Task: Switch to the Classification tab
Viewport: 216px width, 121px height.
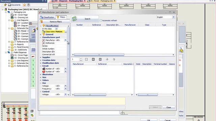Action: 47,17
